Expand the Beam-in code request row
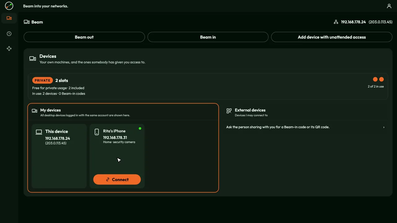Screen dimensions: 397x223 point(306,127)
